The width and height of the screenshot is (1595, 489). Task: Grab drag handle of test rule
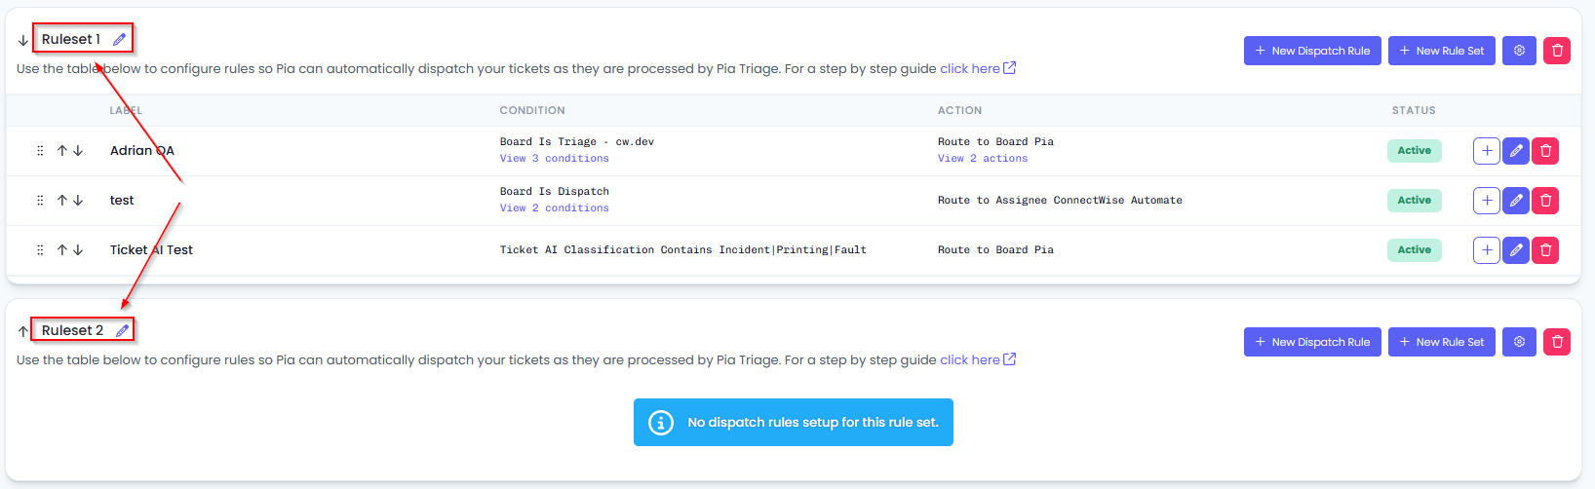click(40, 201)
